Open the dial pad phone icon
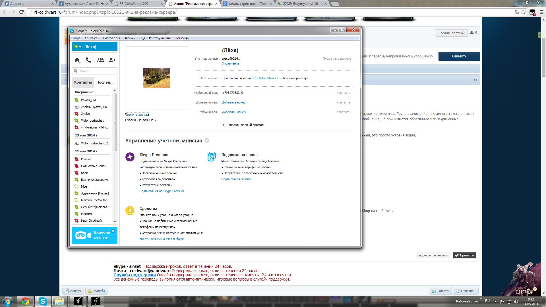 coord(89,60)
